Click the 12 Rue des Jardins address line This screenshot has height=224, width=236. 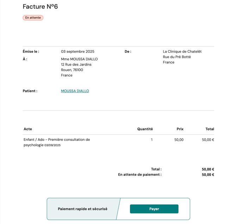[x=76, y=64]
